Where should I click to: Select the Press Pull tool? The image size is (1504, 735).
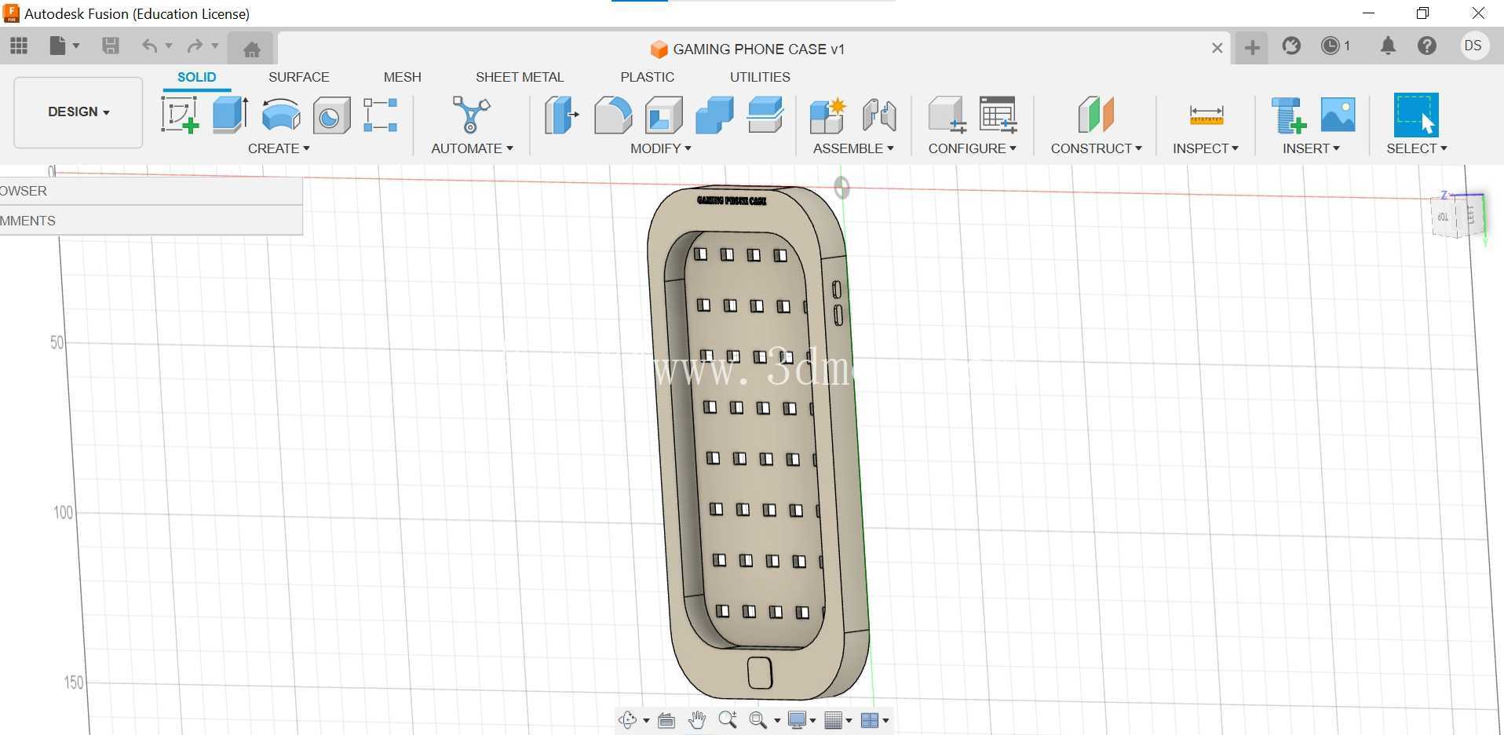coord(562,115)
